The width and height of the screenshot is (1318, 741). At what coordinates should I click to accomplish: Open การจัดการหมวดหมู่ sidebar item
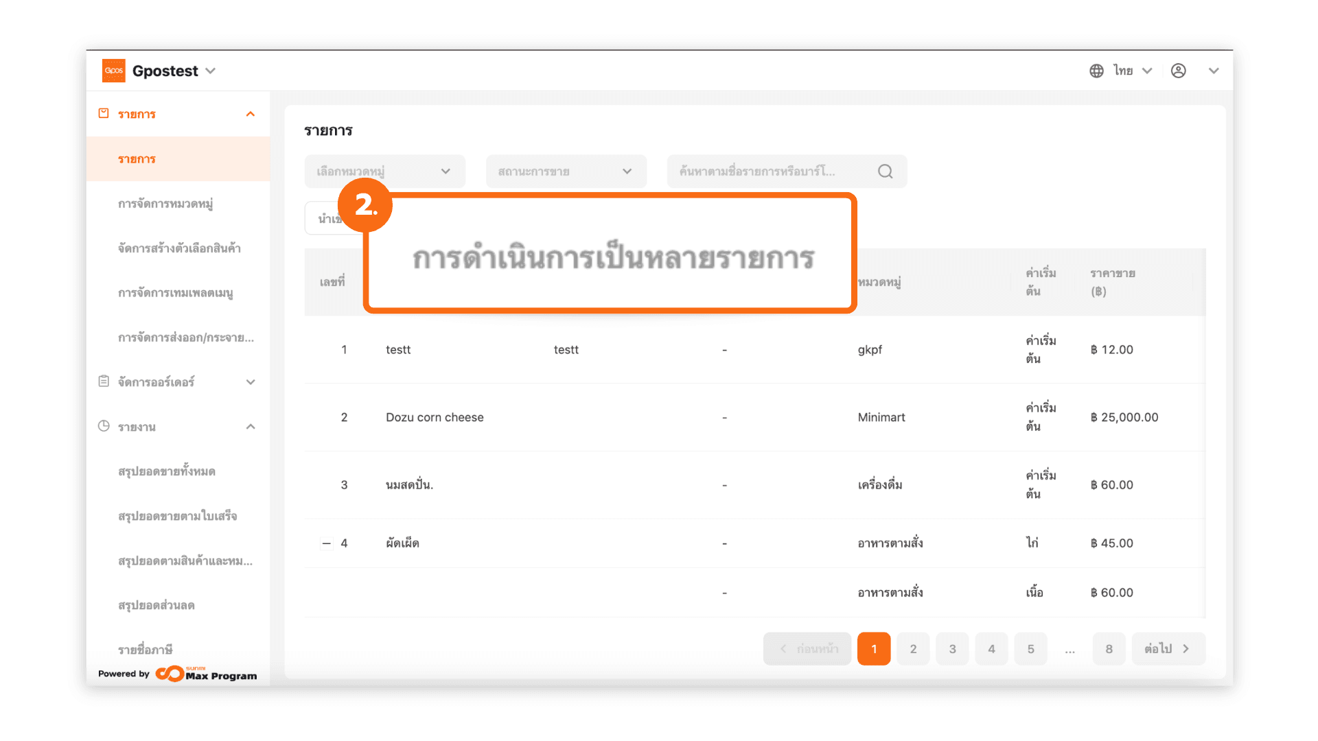165,204
